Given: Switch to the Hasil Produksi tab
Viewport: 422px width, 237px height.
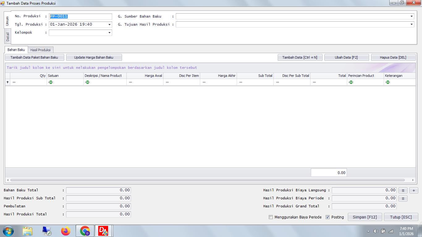Looking at the screenshot, I should coord(40,50).
